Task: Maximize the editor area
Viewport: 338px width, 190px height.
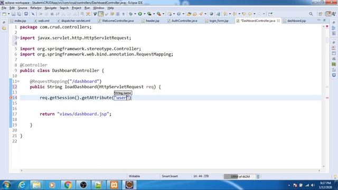Action: (x=324, y=20)
